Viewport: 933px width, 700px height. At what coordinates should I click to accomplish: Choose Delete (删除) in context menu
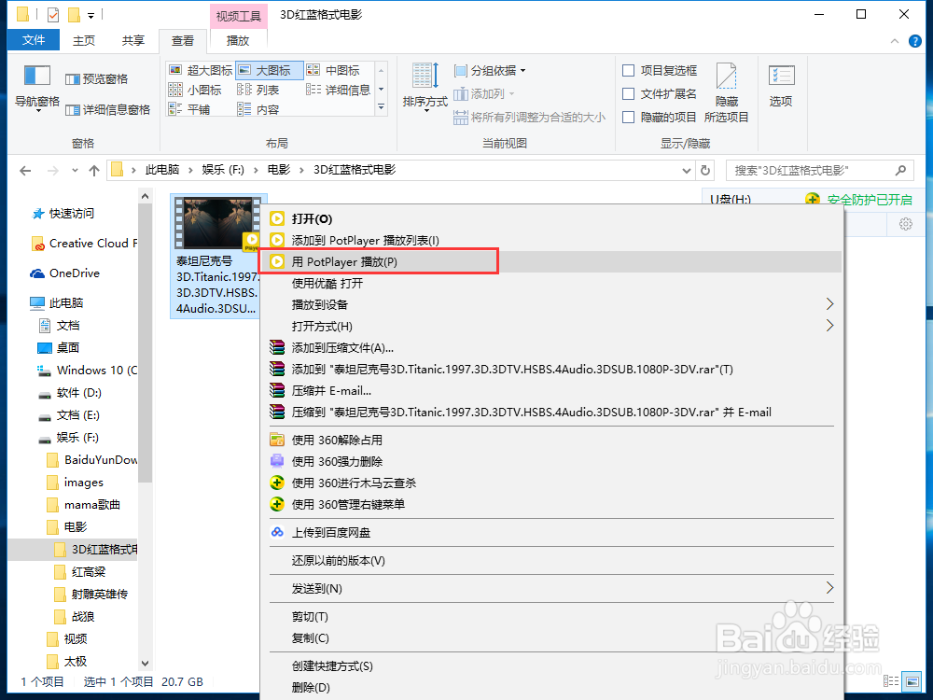551,687
